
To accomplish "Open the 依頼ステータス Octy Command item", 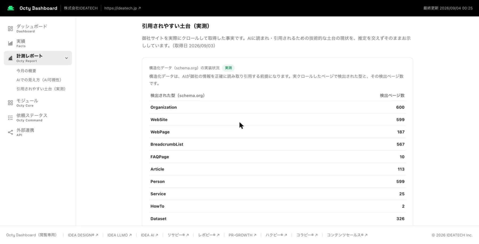I will [38, 117].
